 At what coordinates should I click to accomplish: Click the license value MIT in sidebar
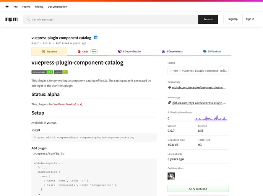pos(201,131)
